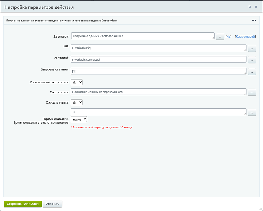Click the '...' button beside Запускать от имени

252,72
